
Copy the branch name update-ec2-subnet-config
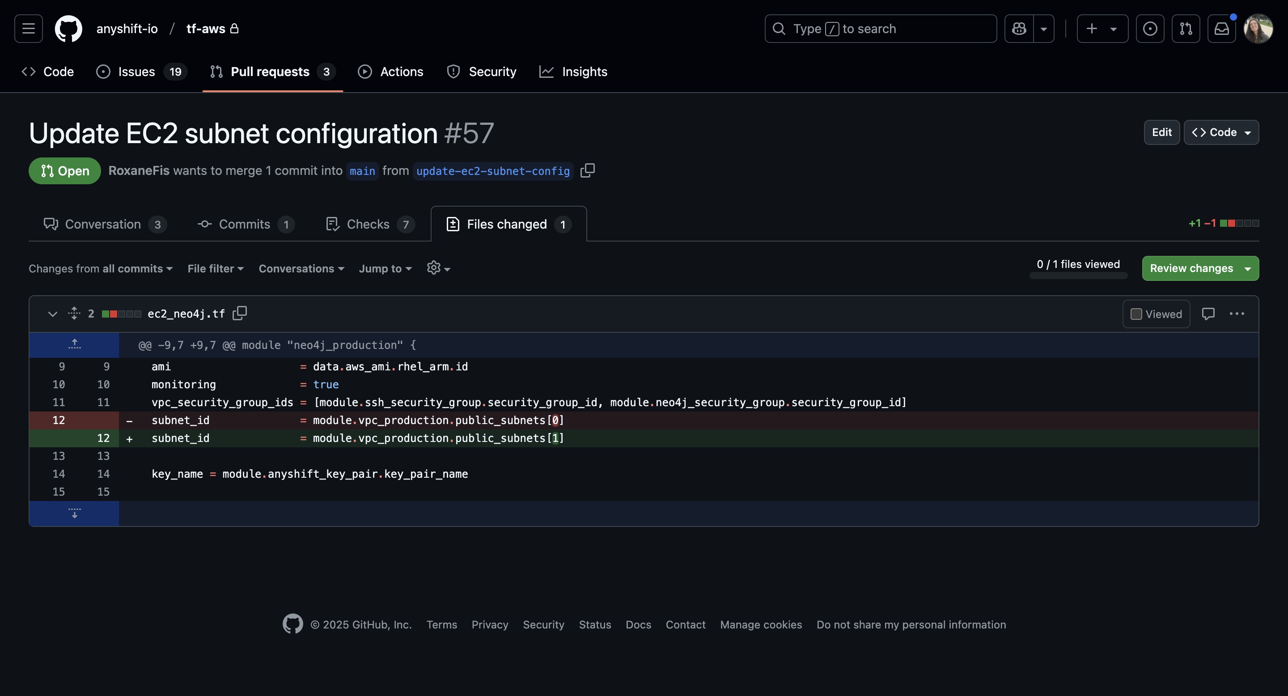point(588,170)
